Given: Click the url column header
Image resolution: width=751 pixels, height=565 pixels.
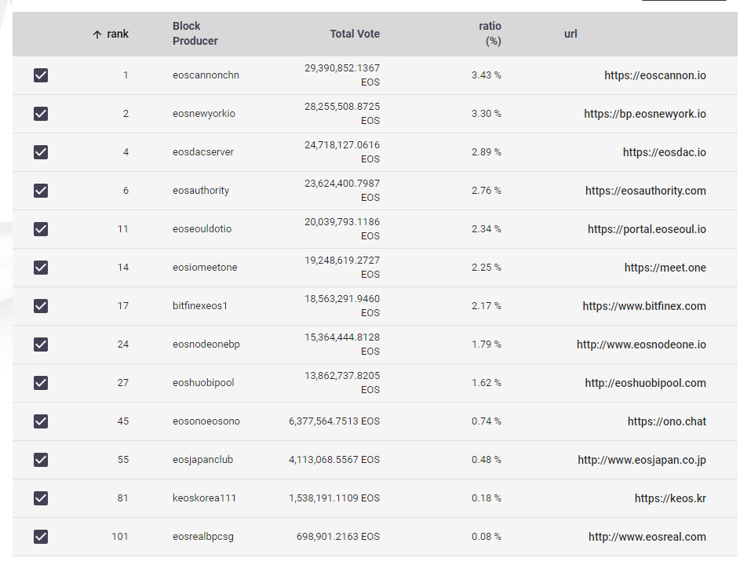Looking at the screenshot, I should (x=571, y=34).
